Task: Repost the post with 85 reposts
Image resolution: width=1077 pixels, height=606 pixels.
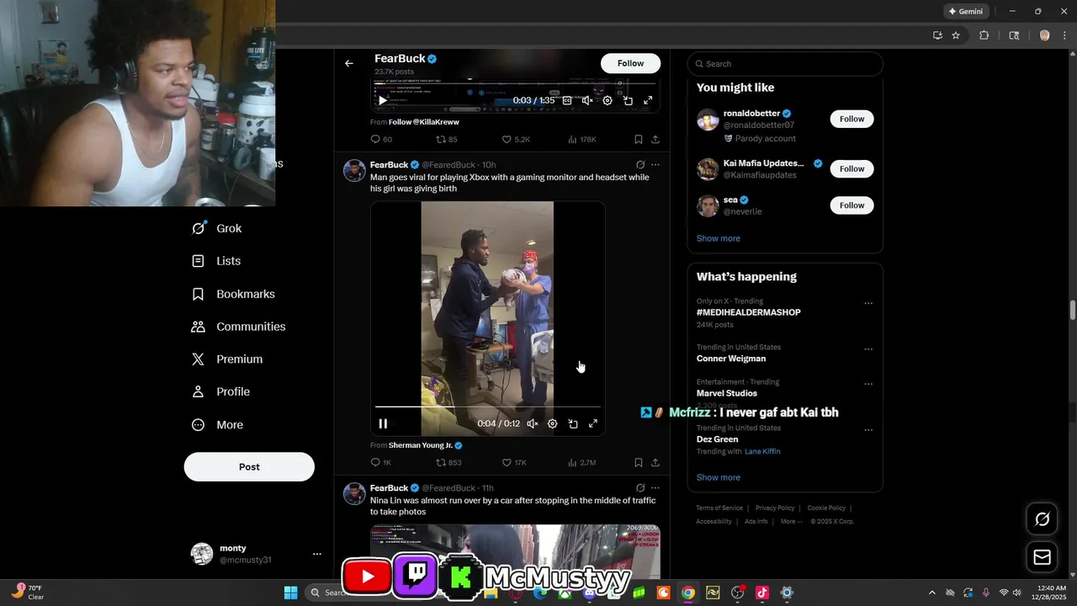Action: [447, 139]
